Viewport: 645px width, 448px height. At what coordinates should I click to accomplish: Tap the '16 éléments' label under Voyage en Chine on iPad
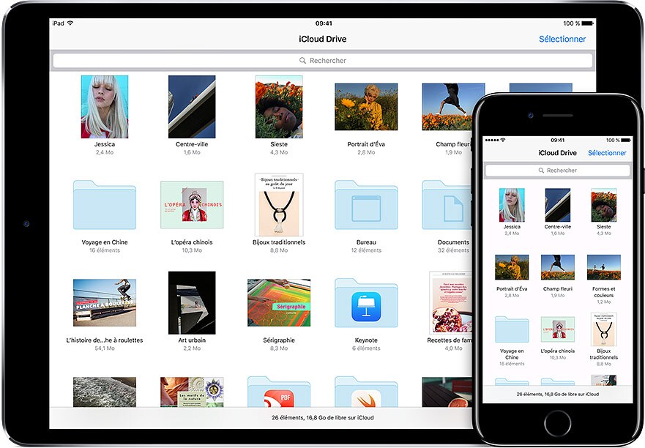(105, 250)
